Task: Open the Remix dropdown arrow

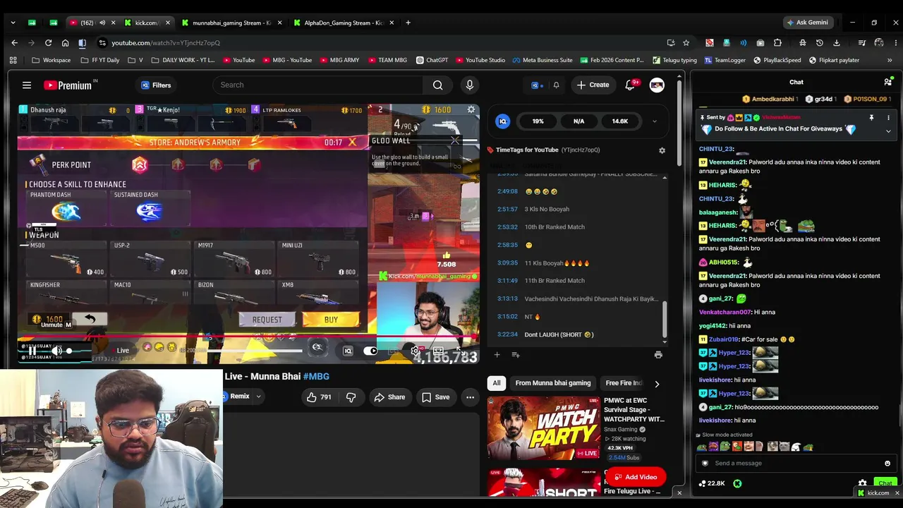Action: tap(258, 397)
